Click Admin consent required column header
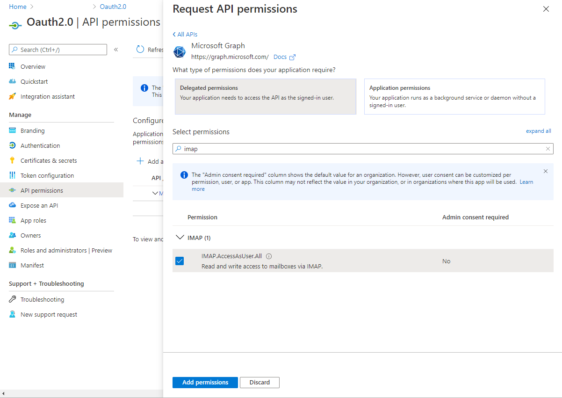 476,217
